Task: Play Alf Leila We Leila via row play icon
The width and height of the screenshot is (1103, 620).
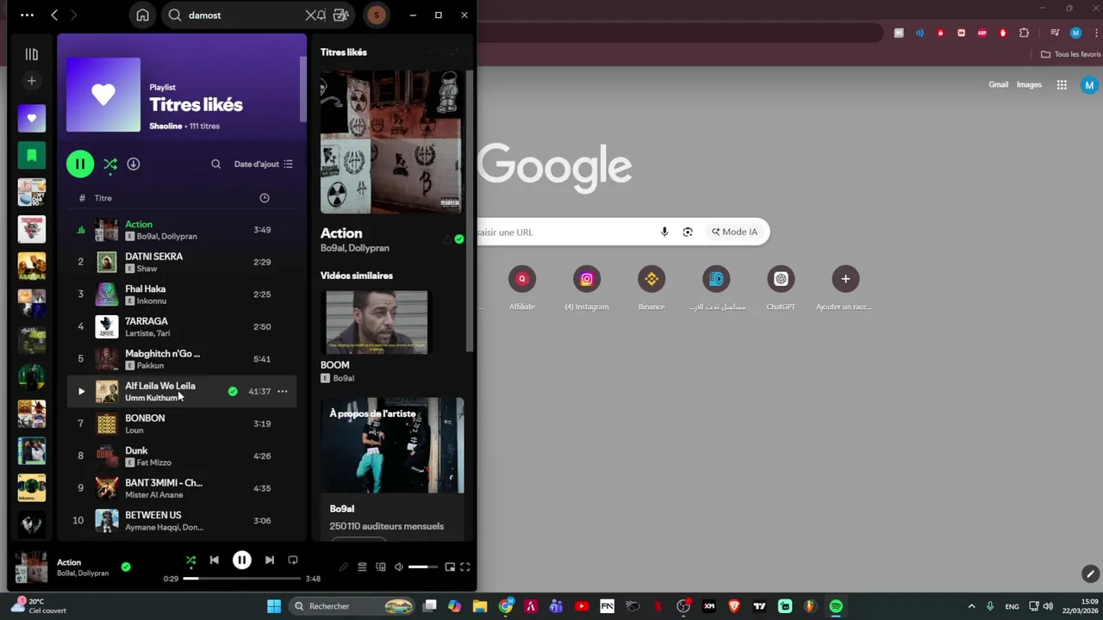Action: [x=81, y=392]
